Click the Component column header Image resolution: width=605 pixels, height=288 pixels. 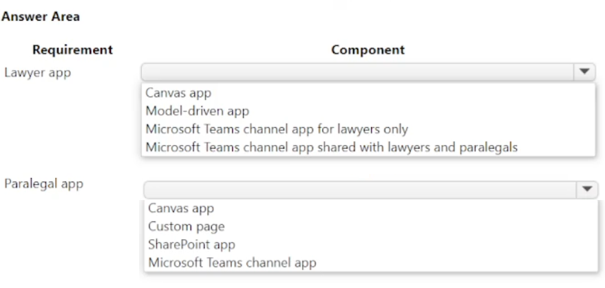coord(368,49)
